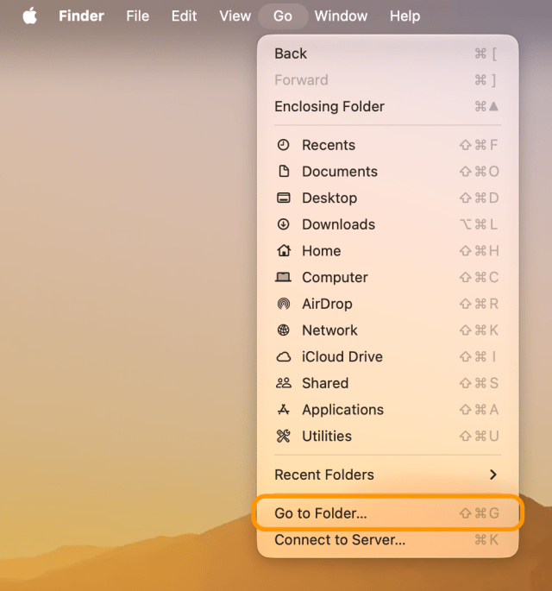The height and width of the screenshot is (591, 552).
Task: Click the Recent Folders label
Action: (x=324, y=475)
